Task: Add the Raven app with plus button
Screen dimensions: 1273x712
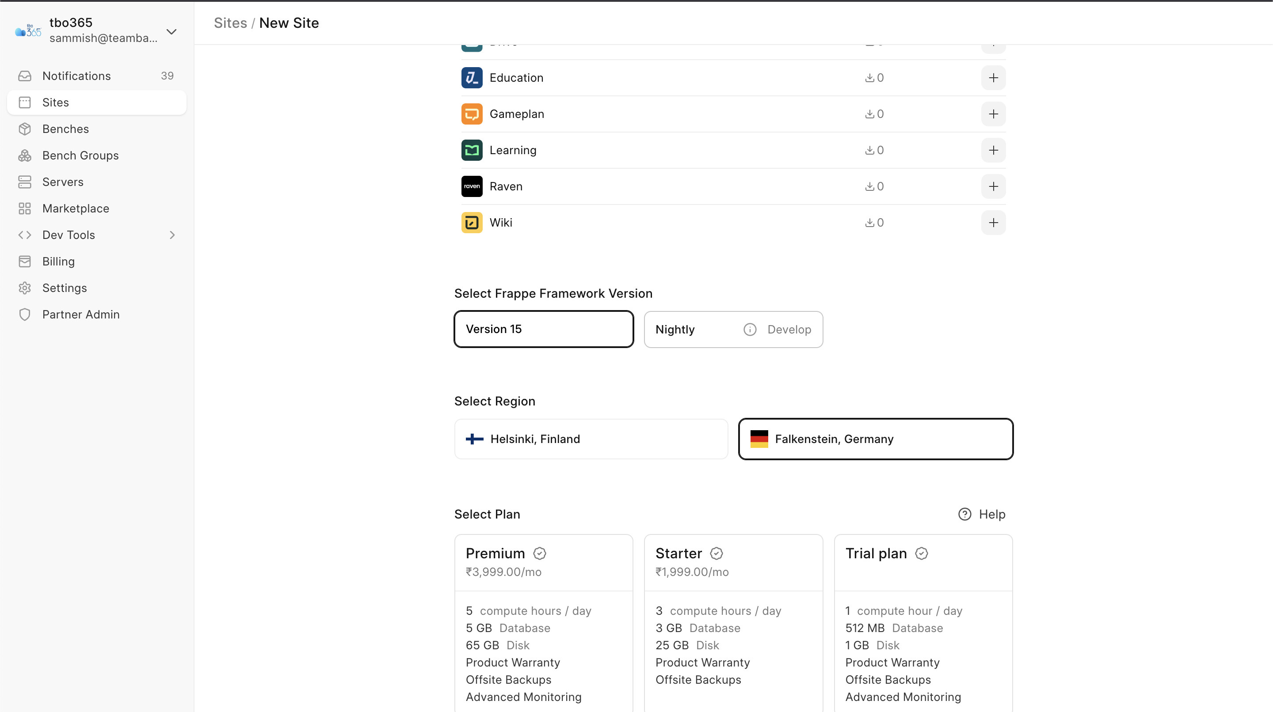Action: pos(993,186)
